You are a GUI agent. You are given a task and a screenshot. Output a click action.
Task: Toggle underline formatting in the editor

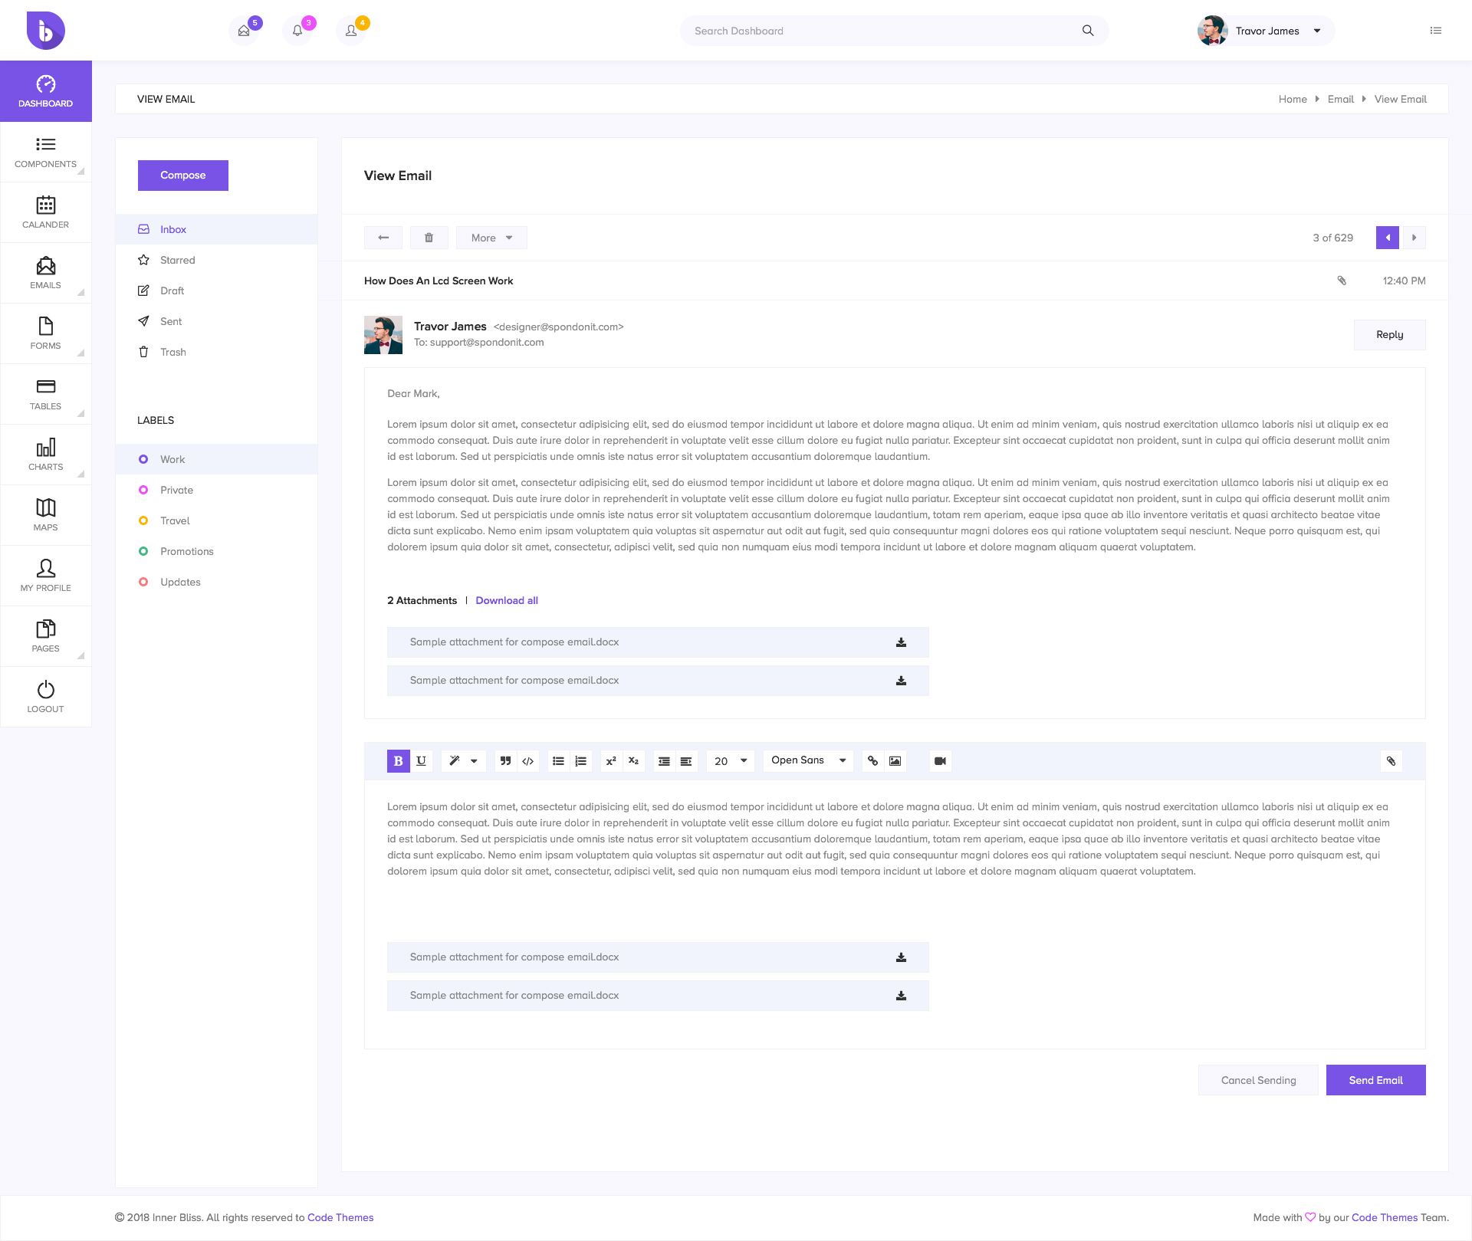coord(421,760)
